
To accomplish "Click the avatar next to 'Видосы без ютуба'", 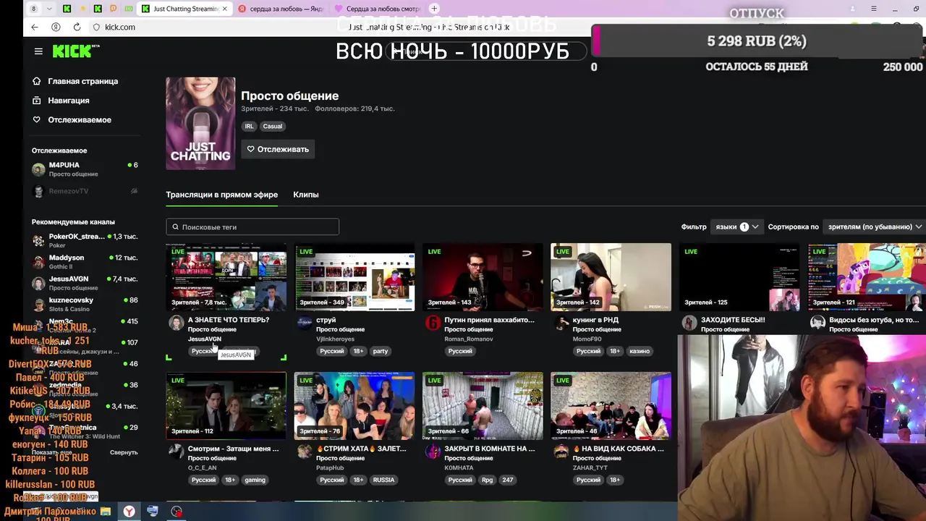I will point(817,323).
